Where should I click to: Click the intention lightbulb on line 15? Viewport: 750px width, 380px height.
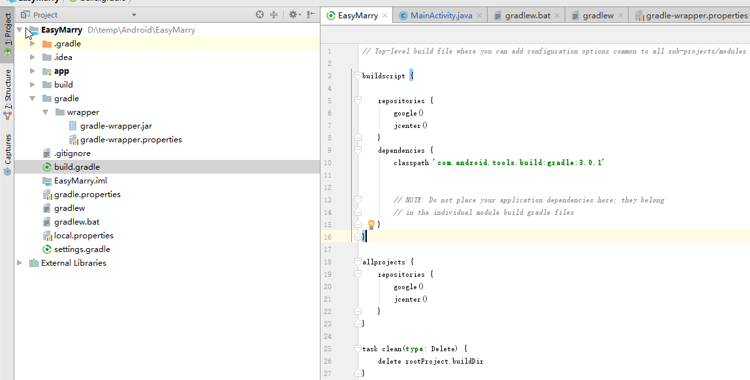point(371,224)
